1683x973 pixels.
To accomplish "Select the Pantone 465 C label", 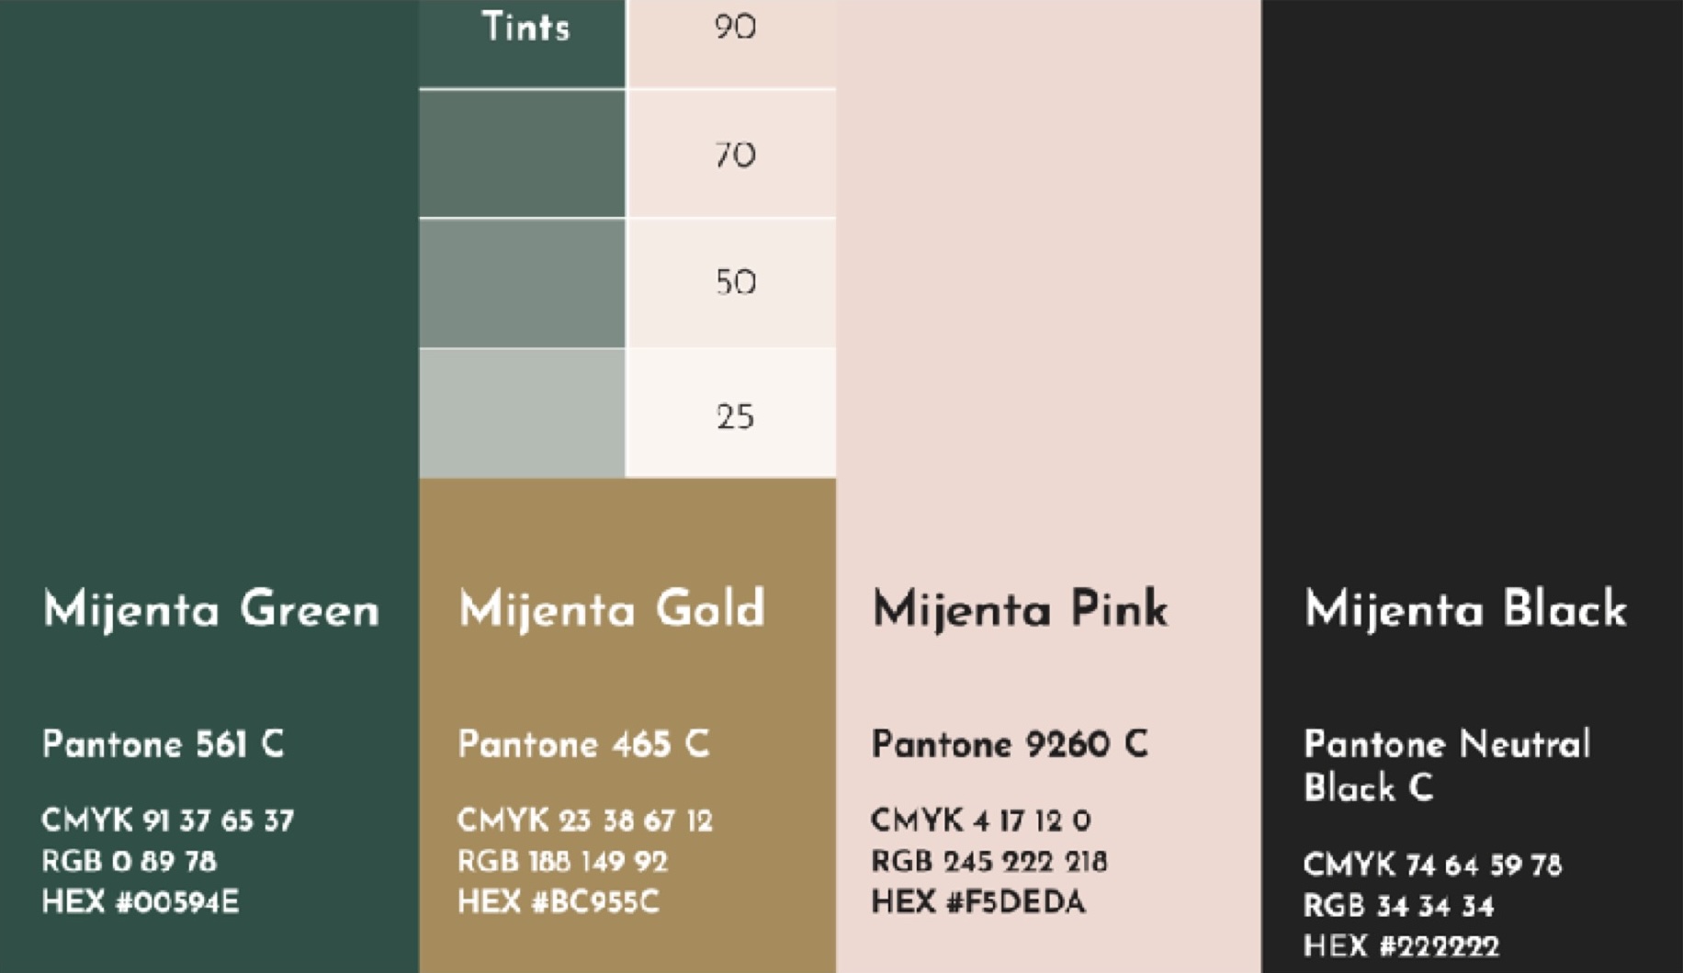I will coord(583,743).
